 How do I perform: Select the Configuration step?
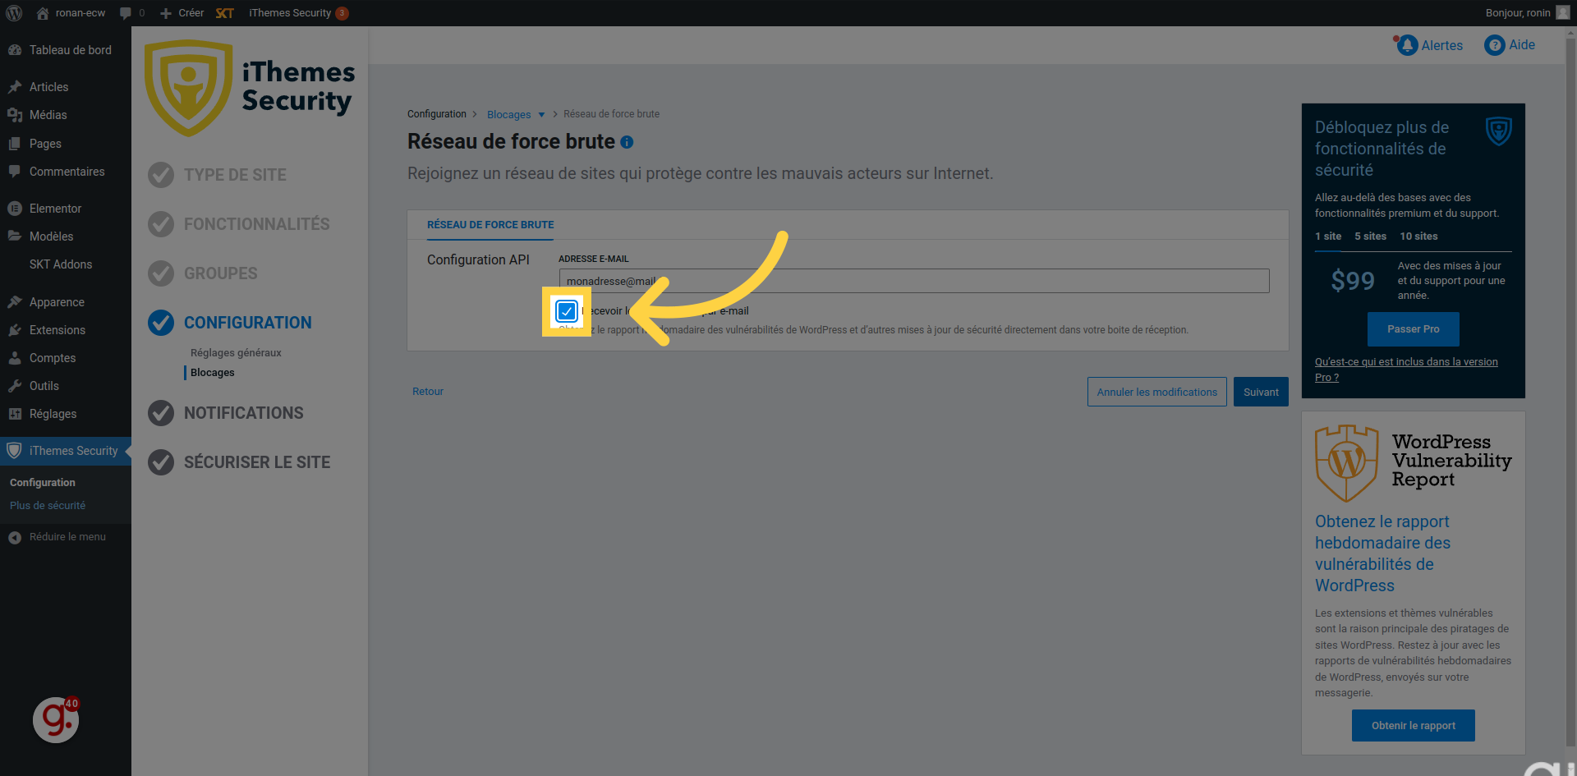point(231,323)
